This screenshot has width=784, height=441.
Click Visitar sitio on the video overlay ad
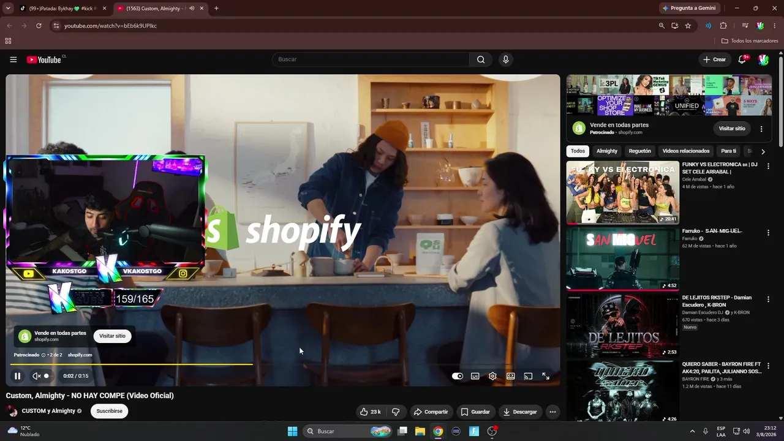(112, 336)
